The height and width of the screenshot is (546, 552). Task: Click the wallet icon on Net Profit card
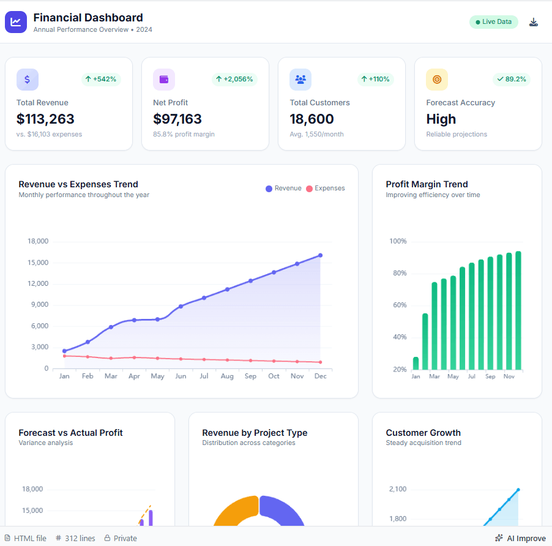pos(163,79)
